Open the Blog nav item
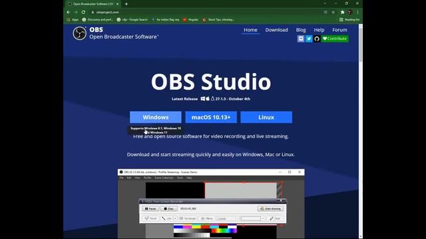This screenshot has width=426, height=239. (x=301, y=30)
